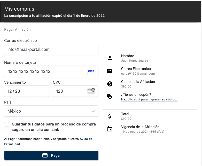The width and height of the screenshot is (202, 166).
Task: Click the calendar icon for Vigencia de la Afiliación
Action: [110, 129]
